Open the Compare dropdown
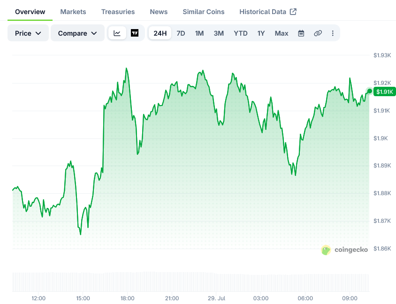Image resolution: width=396 pixels, height=304 pixels. [77, 33]
